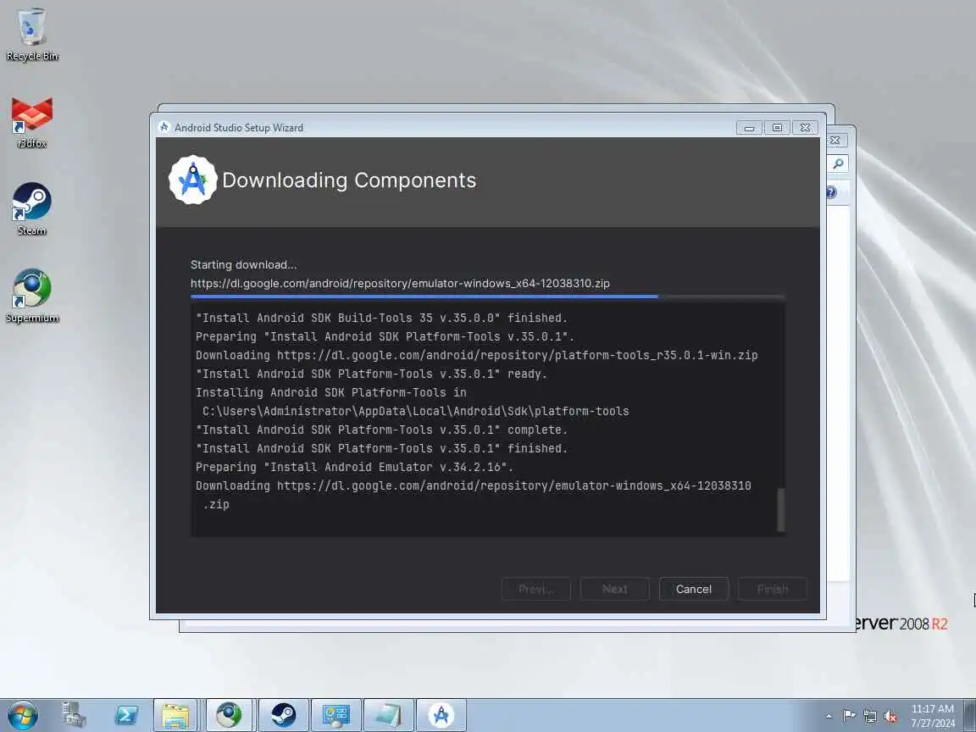Click the 'Downloading Components' heading
The width and height of the screenshot is (976, 732).
click(x=349, y=180)
